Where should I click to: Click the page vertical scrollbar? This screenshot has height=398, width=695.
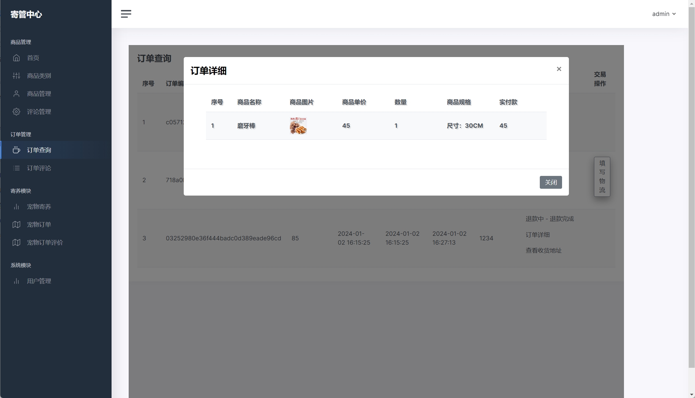pos(691,185)
